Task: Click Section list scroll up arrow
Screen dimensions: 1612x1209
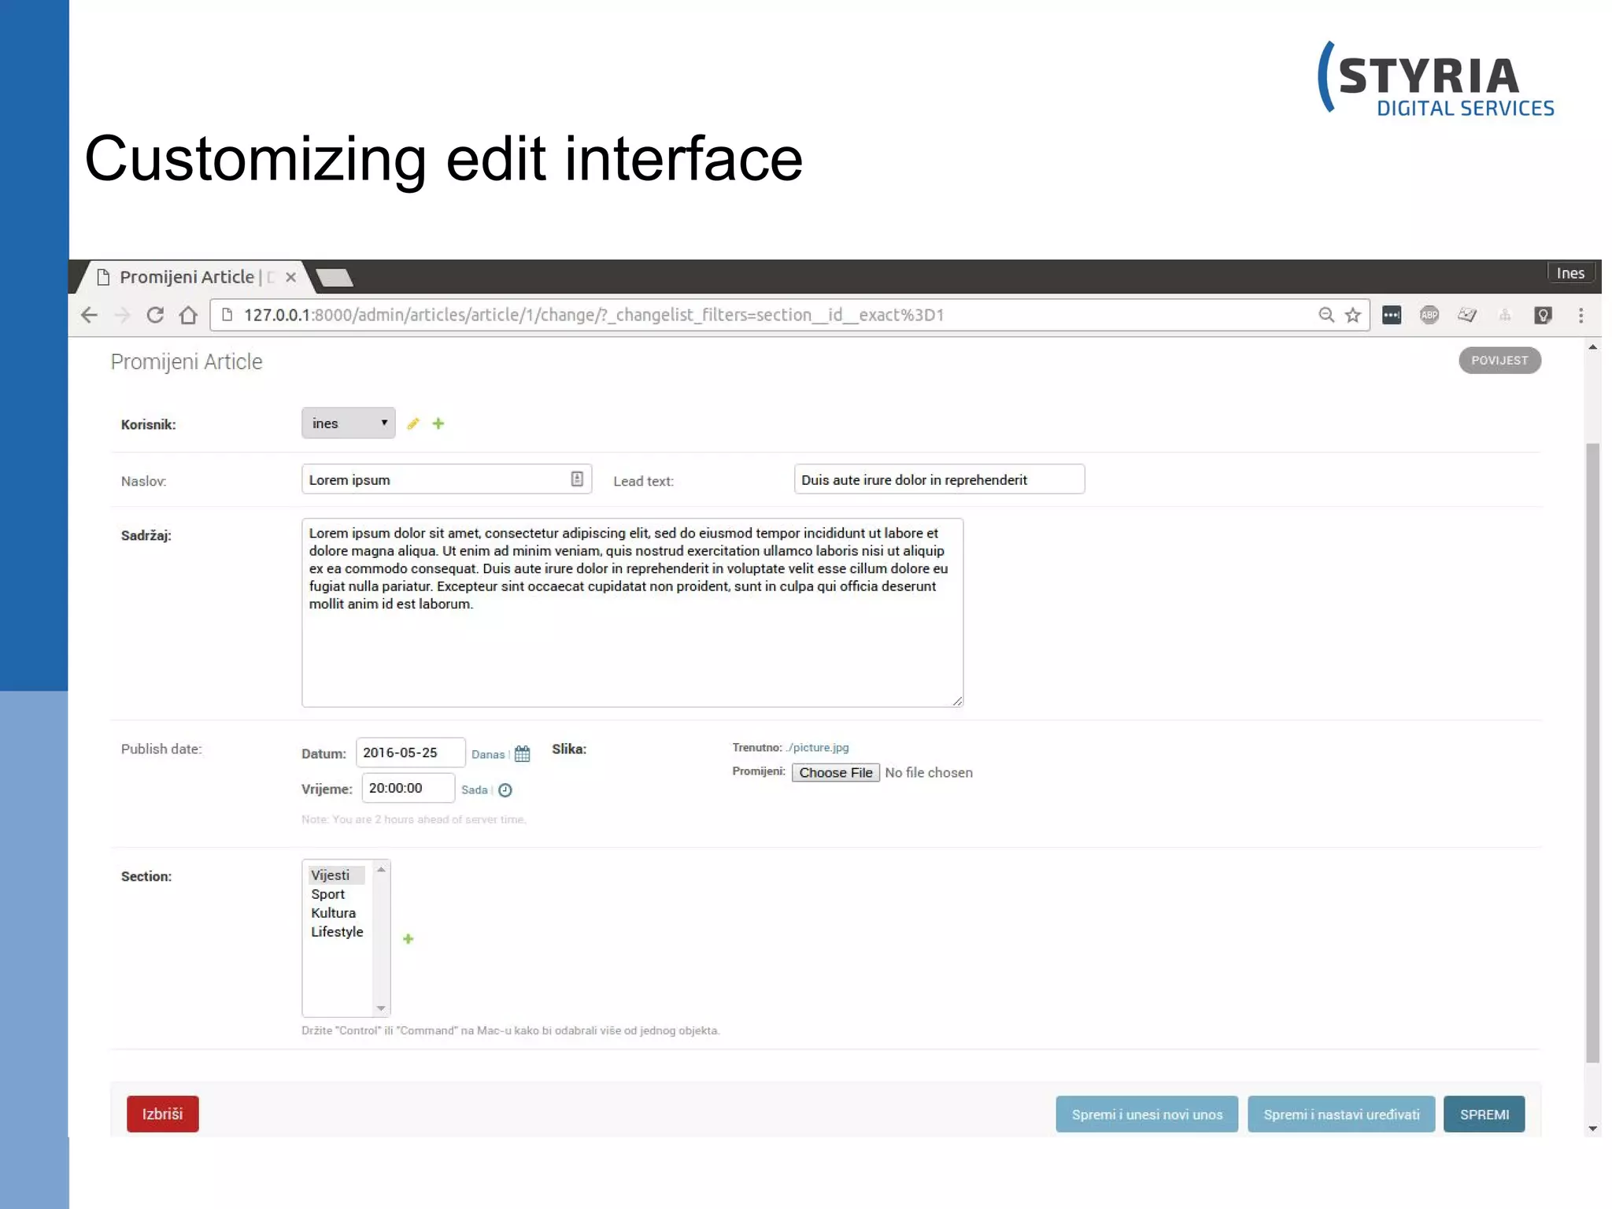Action: (x=381, y=870)
